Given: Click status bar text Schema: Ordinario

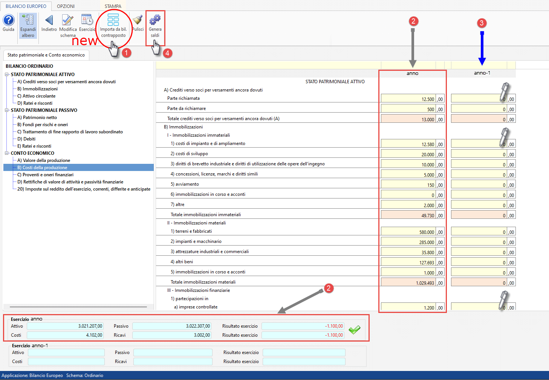Looking at the screenshot, I should (x=85, y=375).
